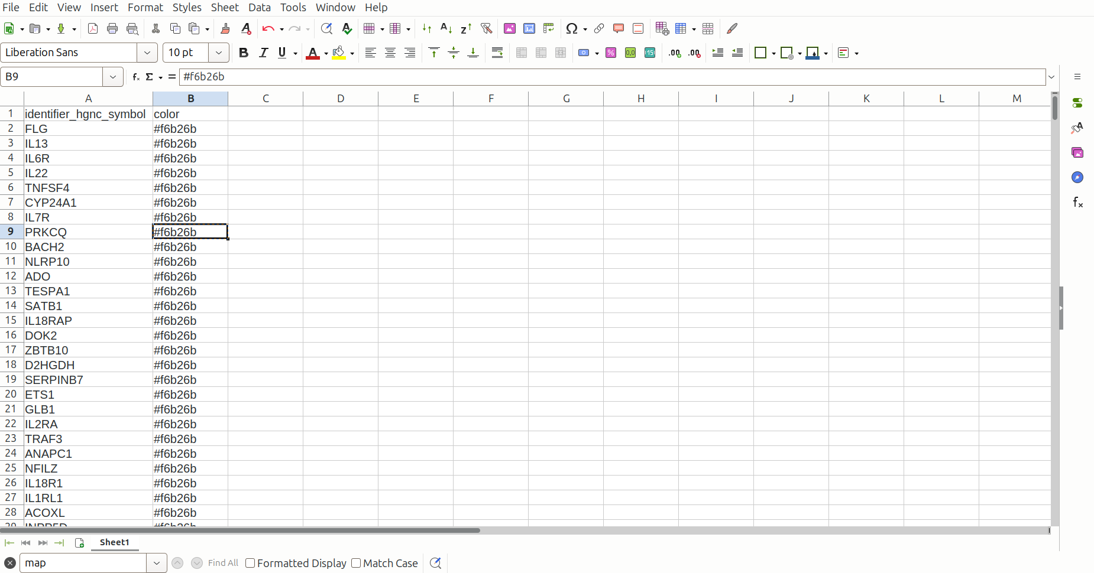Open the Insert Special Character icon
The width and height of the screenshot is (1094, 573).
pos(571,28)
